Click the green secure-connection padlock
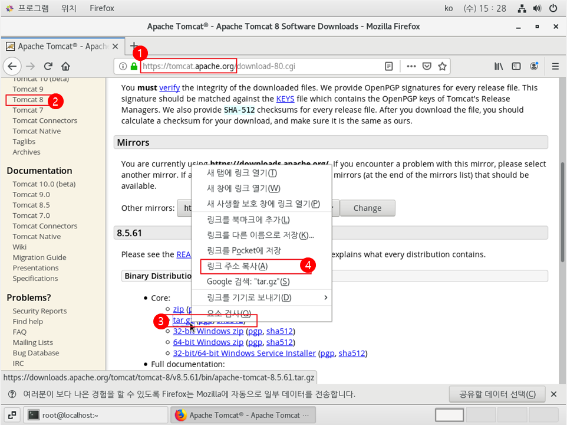 pos(134,66)
